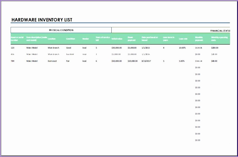Select the '$20,000.00' down payment cell
The image size is (238, 157).
click(133, 61)
